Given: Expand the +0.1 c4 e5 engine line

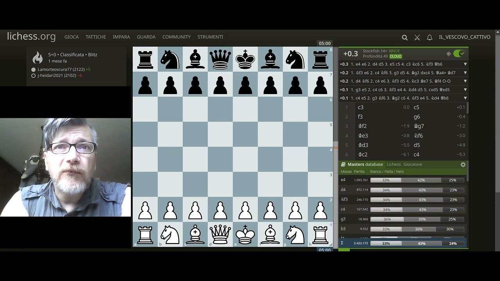Looking at the screenshot, I should 465,98.
